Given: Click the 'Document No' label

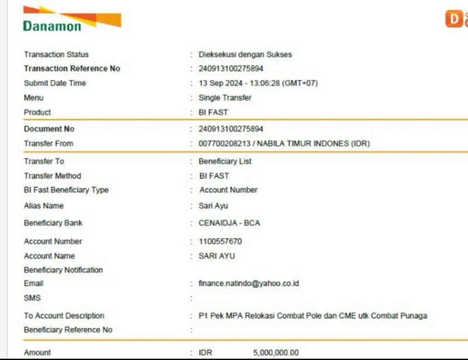Looking at the screenshot, I should point(49,129).
